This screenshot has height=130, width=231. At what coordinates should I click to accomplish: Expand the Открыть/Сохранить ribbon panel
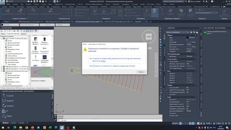coord(20,18)
